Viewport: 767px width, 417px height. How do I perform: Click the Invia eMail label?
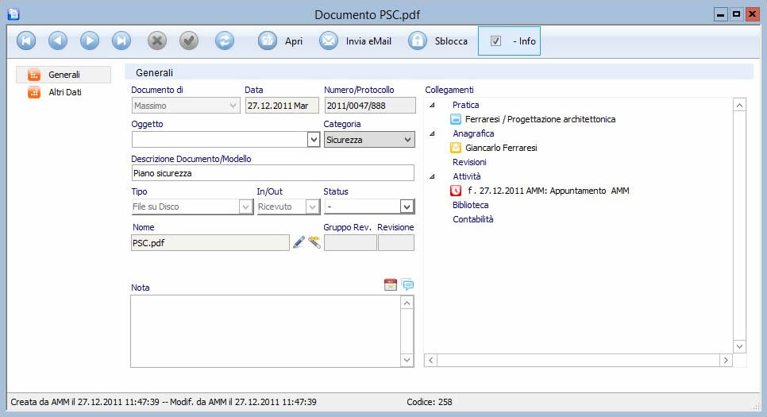coord(369,41)
